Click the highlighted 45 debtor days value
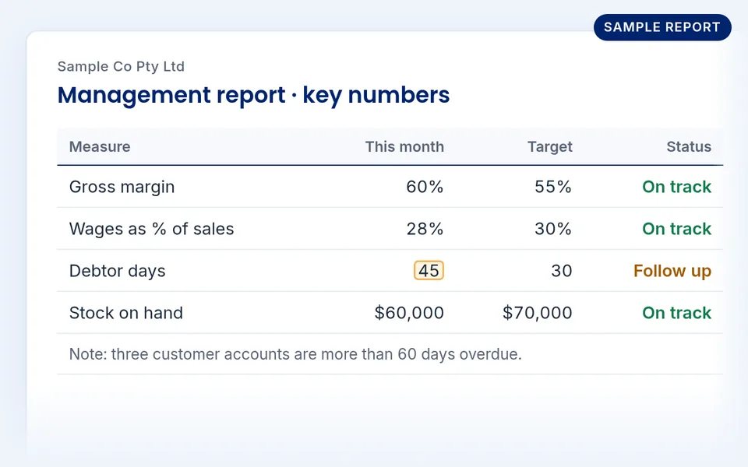 click(x=429, y=271)
